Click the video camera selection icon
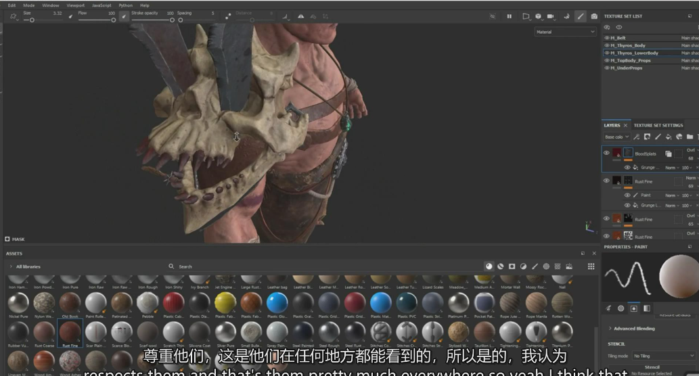This screenshot has width=699, height=376. coord(550,16)
